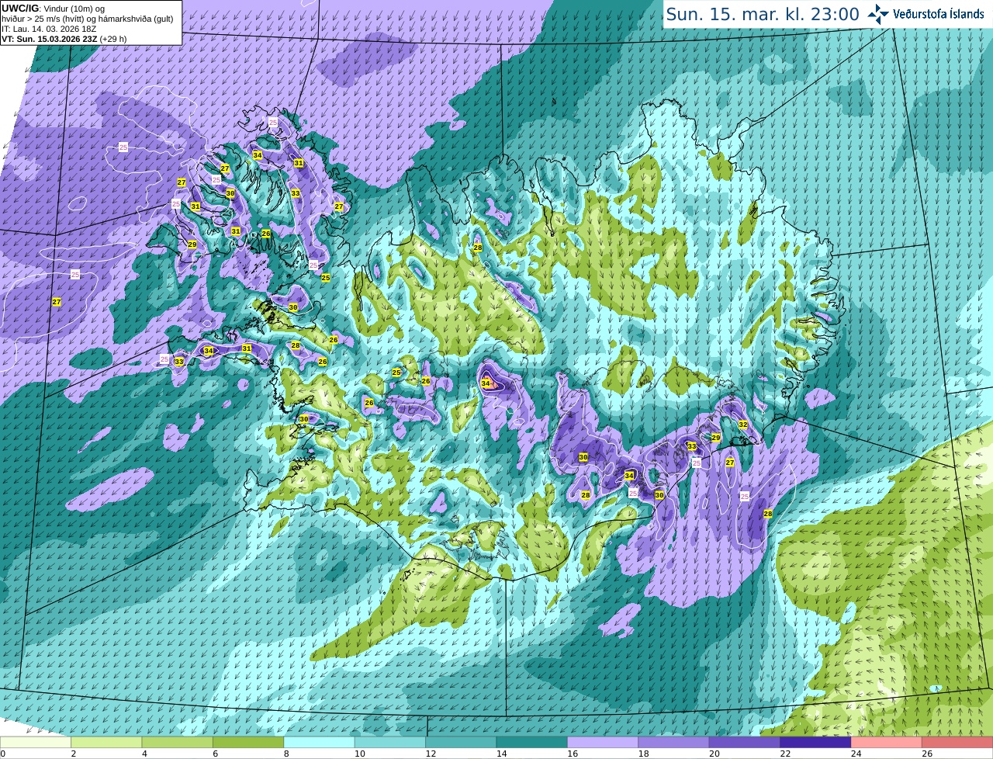
Task: Click the yellow gust label reading 32
Action: 743,425
